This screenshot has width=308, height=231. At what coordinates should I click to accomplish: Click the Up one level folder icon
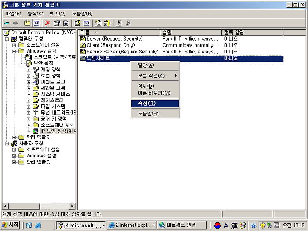tap(27, 23)
